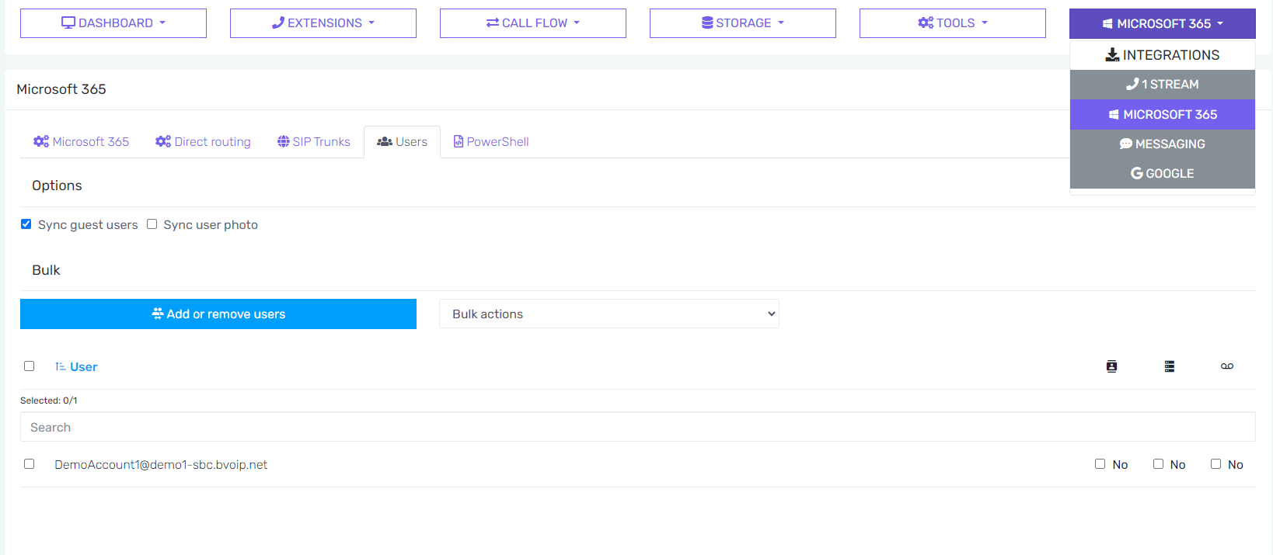Open the Storage dropdown menu

tap(743, 23)
